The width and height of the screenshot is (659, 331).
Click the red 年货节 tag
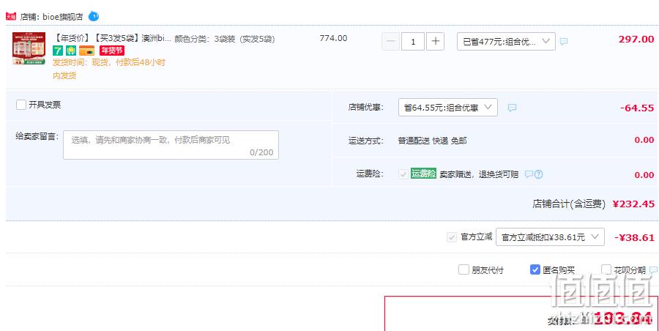pyautogui.click(x=112, y=51)
